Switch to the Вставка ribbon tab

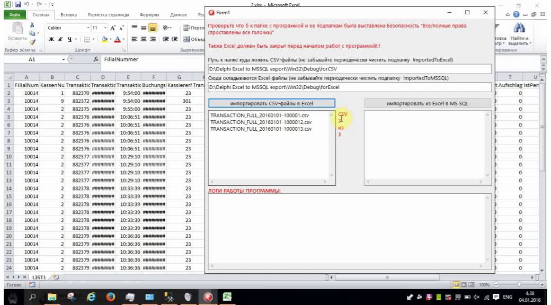tap(68, 15)
